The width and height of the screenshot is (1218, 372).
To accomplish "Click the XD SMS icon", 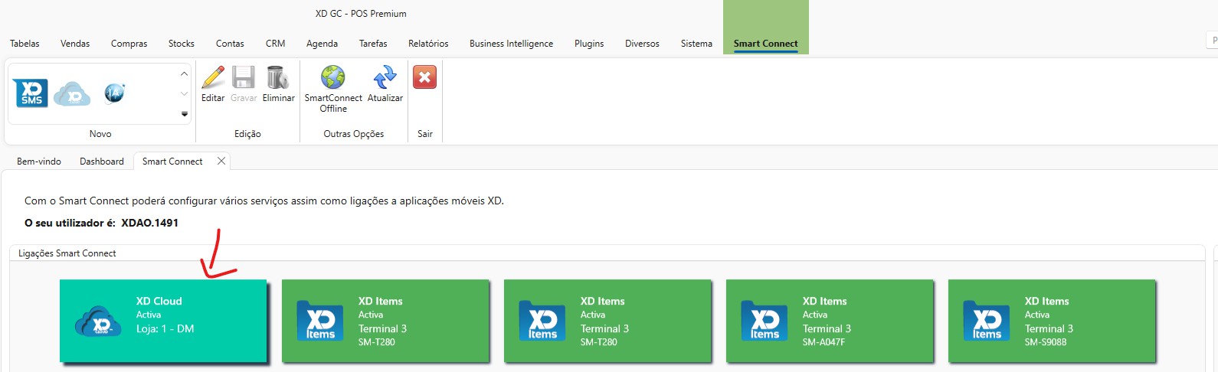I will tap(31, 93).
